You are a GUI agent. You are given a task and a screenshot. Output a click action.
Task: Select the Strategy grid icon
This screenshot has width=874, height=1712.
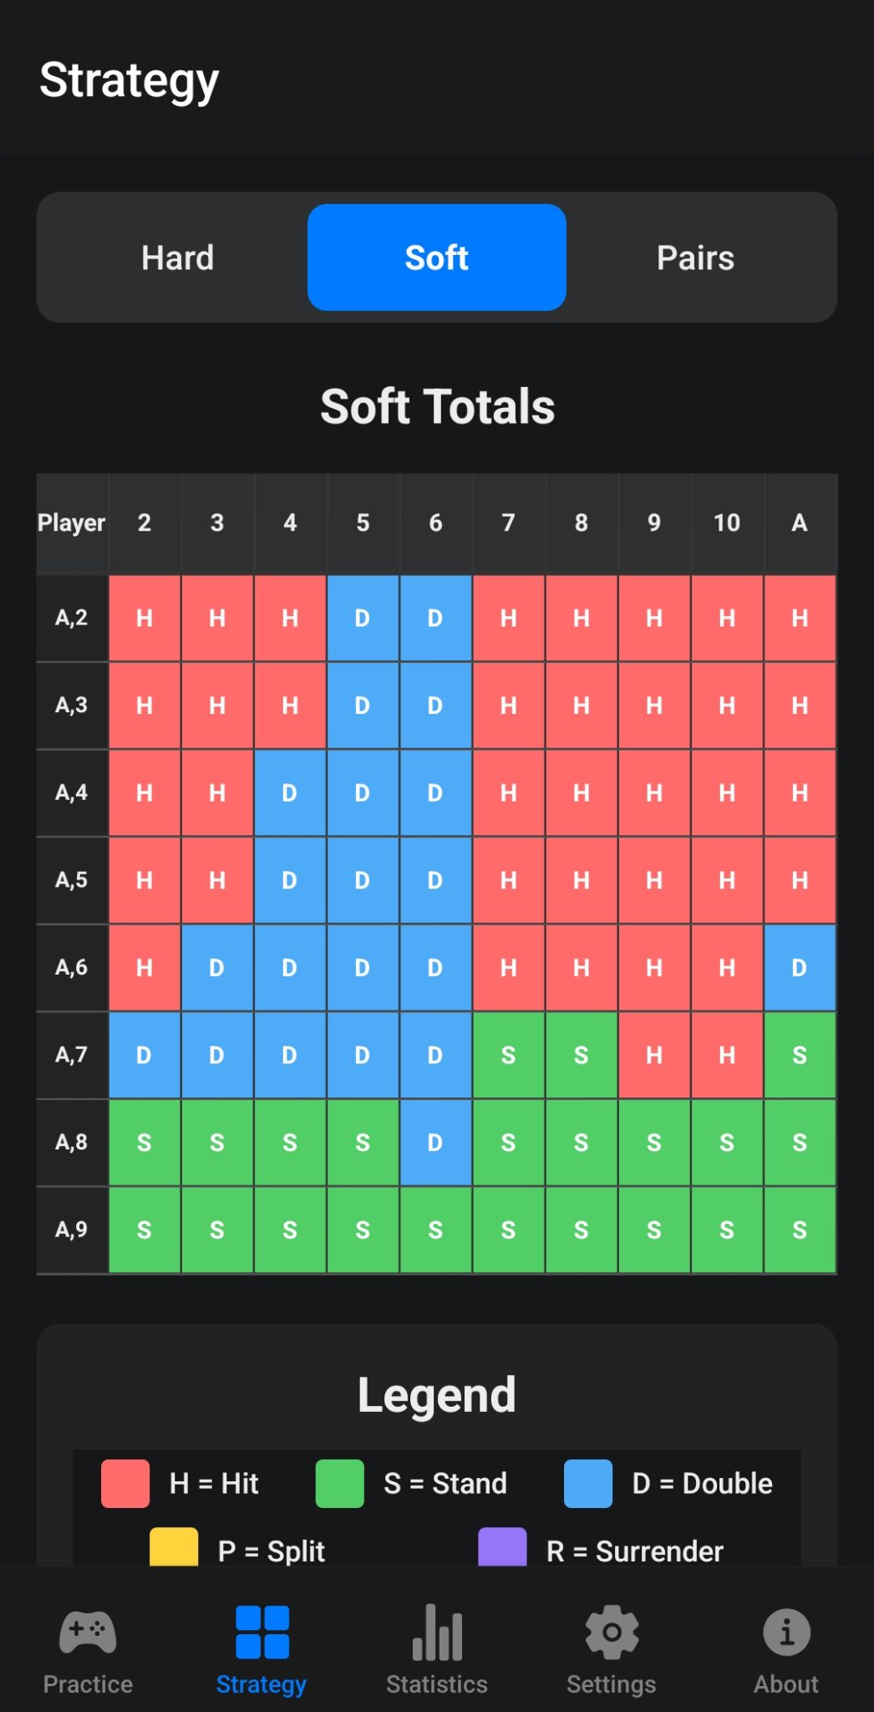pos(262,1628)
